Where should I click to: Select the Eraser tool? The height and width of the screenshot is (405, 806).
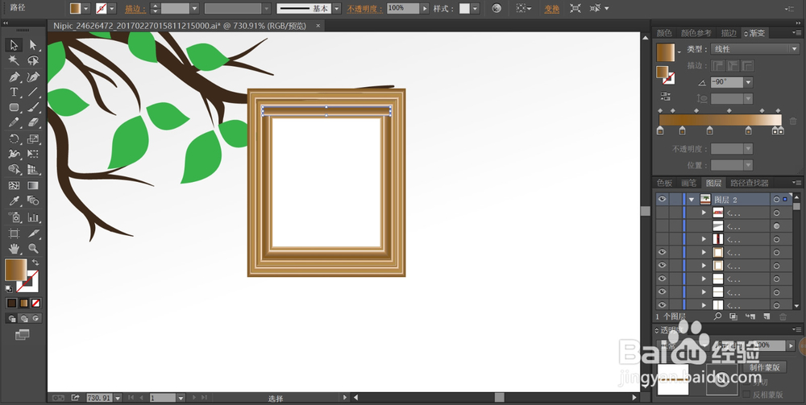(33, 122)
